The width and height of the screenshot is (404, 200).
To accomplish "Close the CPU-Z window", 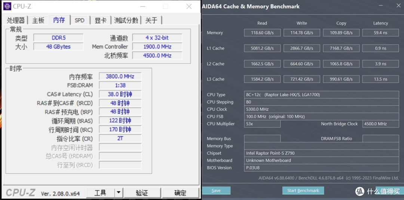I will point(189,7).
